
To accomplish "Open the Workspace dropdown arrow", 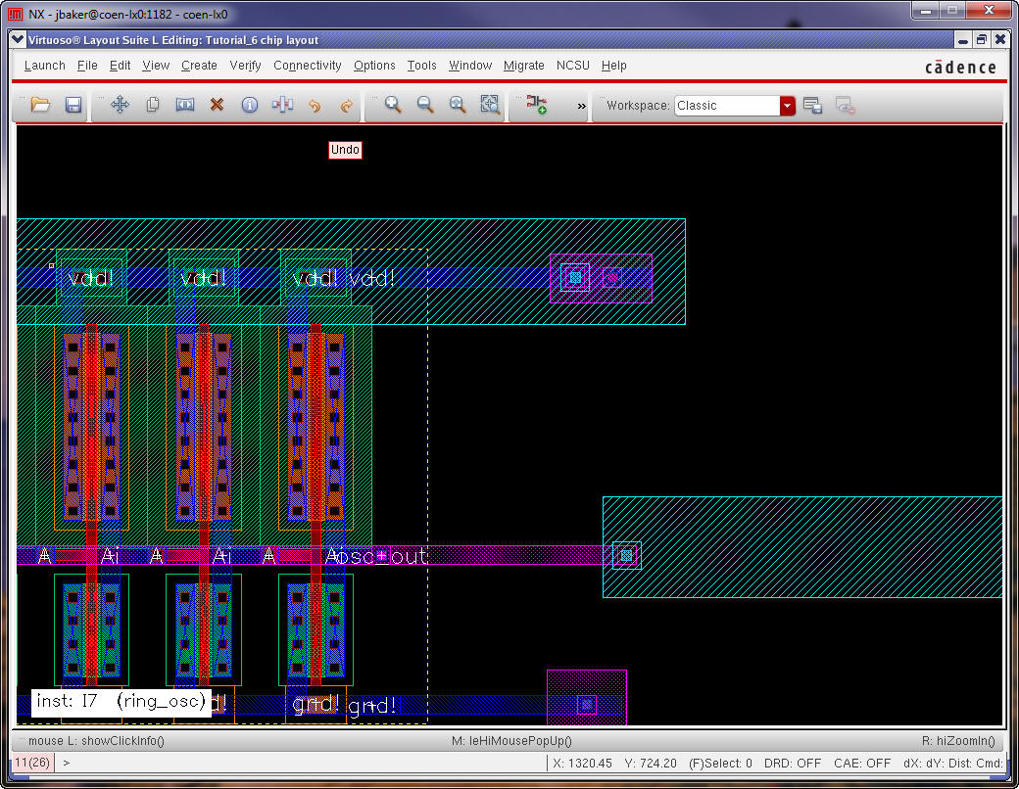I will pos(788,106).
